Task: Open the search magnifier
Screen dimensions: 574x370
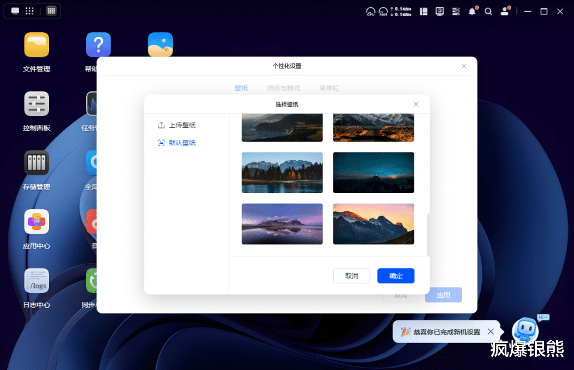Action: (488, 12)
